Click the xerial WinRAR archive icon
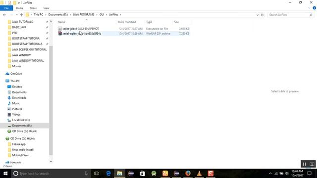This screenshot has height=178, width=317. [x=60, y=34]
